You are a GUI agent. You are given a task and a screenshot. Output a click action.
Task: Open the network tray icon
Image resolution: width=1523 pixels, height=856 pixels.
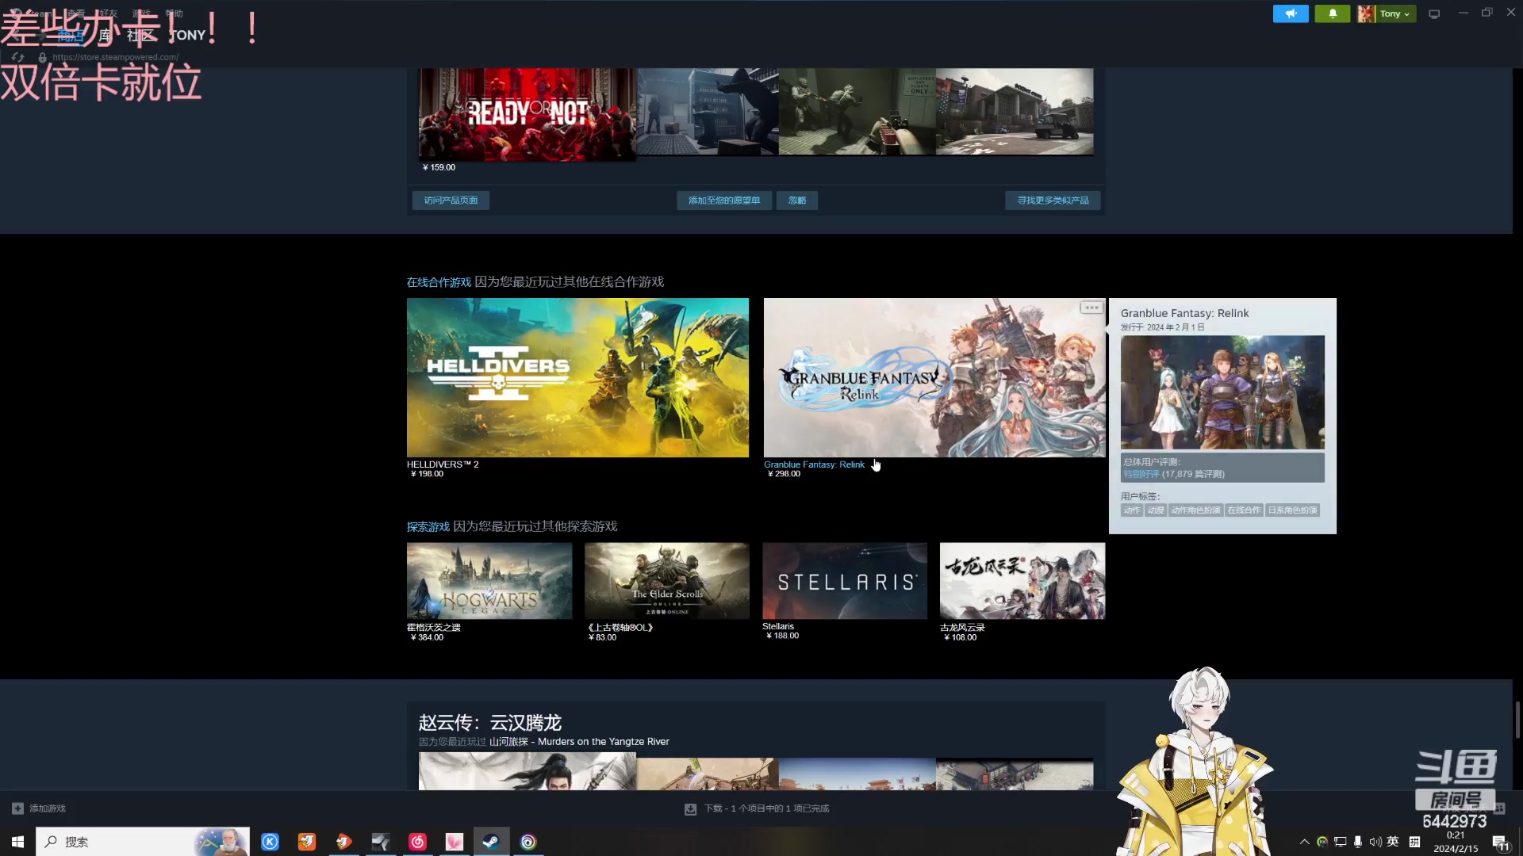pyautogui.click(x=1340, y=842)
